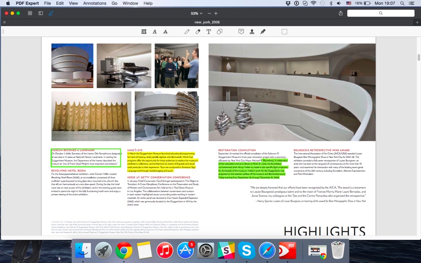Select the strikethrough text tool
The image size is (421, 263).
[x=165, y=32]
